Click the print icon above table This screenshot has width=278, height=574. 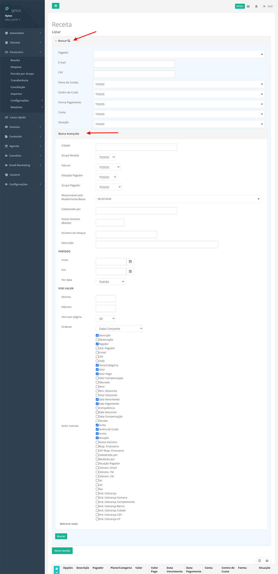[x=267, y=561]
